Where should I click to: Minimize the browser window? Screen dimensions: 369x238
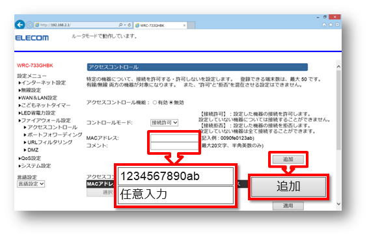click(x=318, y=18)
